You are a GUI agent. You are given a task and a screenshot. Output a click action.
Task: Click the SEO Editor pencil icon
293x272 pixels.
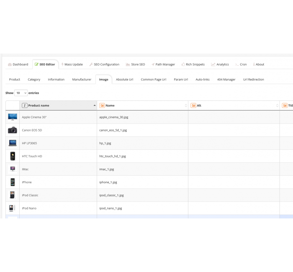(x=37, y=64)
